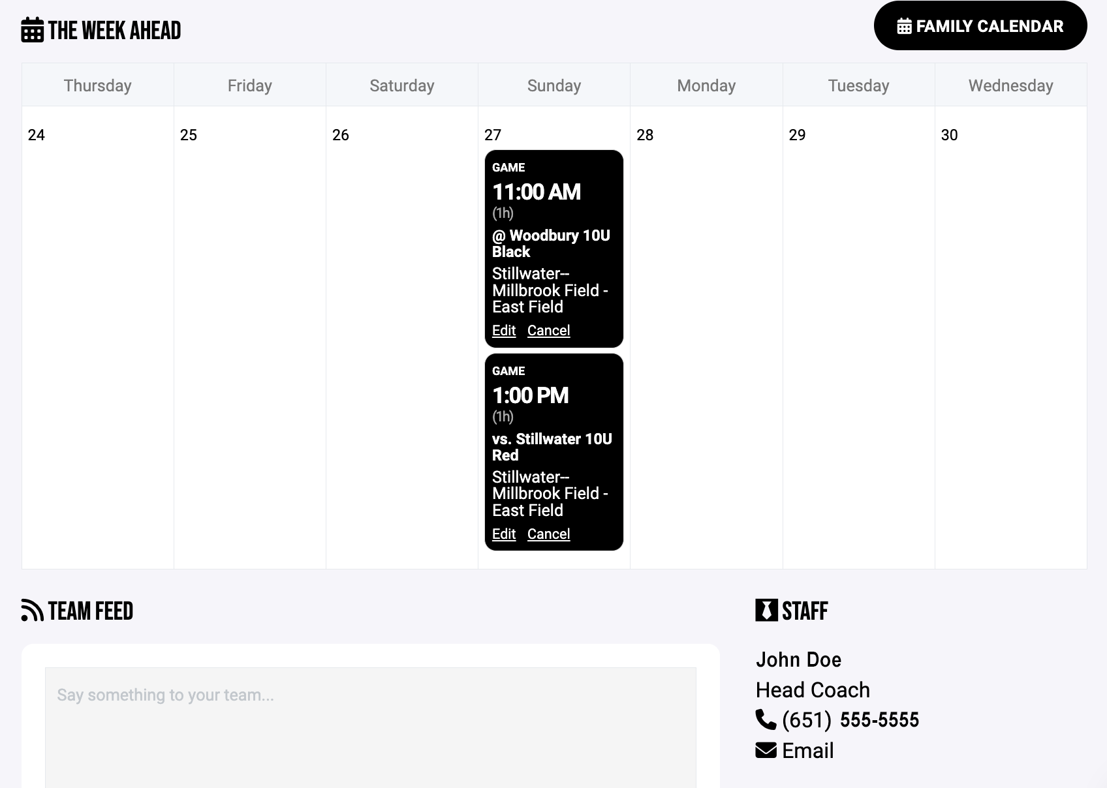1107x788 pixels.
Task: Call coach at (651) 555-5555
Action: tap(850, 720)
